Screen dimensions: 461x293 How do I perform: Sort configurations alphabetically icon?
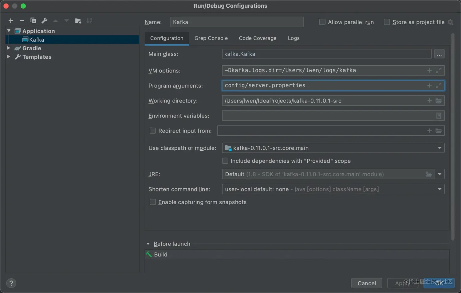click(x=89, y=21)
